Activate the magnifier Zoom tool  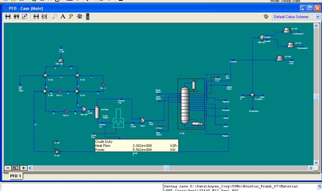[54, 16]
